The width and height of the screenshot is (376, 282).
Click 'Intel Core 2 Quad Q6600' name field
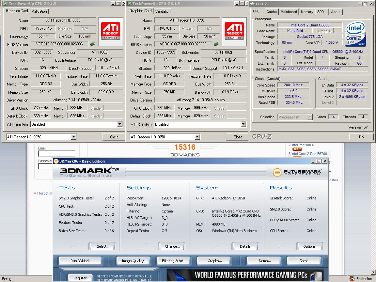point(310,25)
